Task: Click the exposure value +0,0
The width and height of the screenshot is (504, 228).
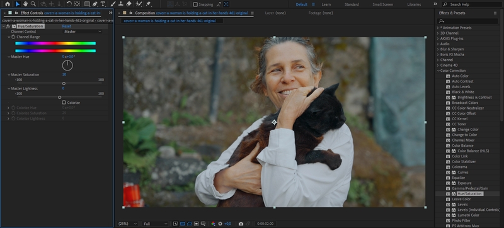Action: 227,224
